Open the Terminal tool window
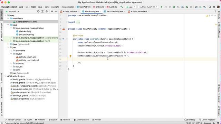The image size is (221, 124). click(65, 120)
